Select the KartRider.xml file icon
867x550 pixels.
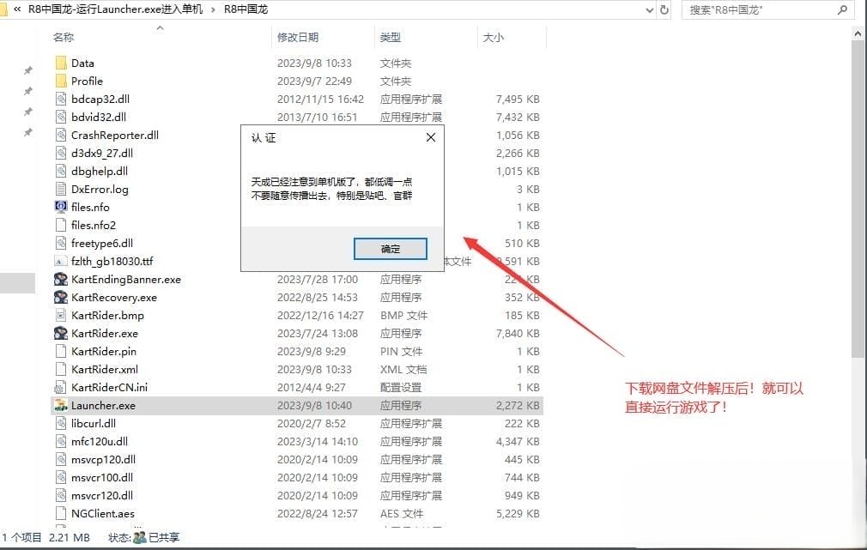61,369
